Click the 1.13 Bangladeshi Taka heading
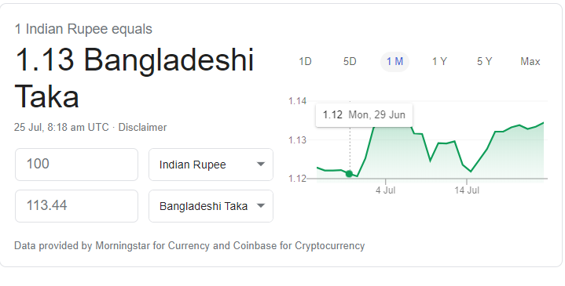This screenshot has height=286, width=565. (x=134, y=78)
